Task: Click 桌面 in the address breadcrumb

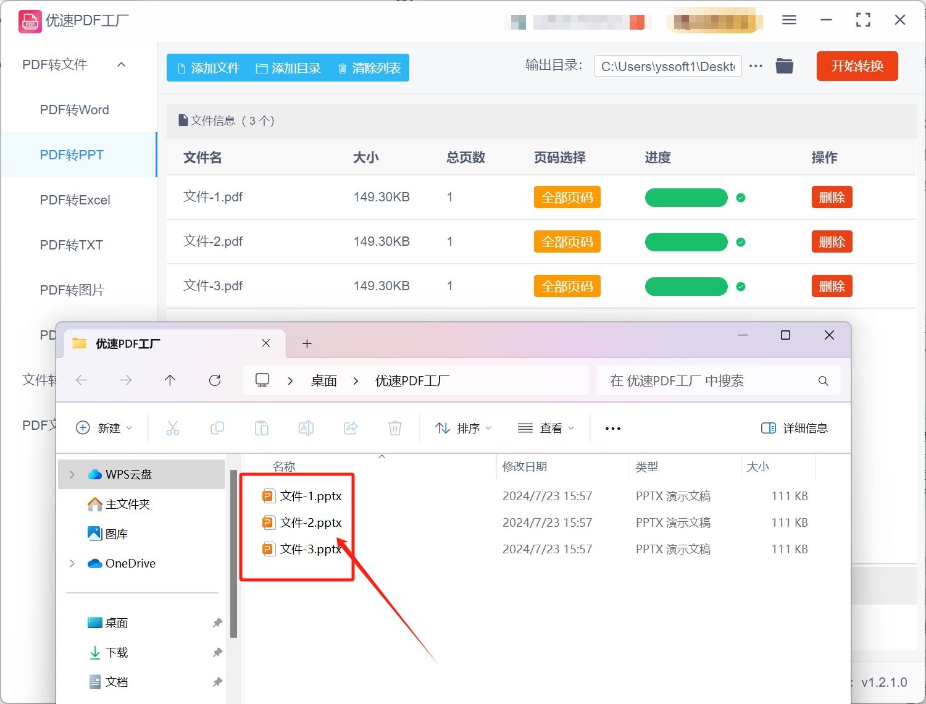Action: click(324, 381)
